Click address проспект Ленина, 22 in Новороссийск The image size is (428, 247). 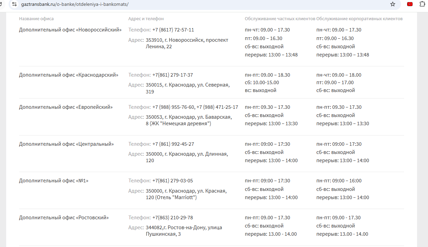(x=187, y=43)
